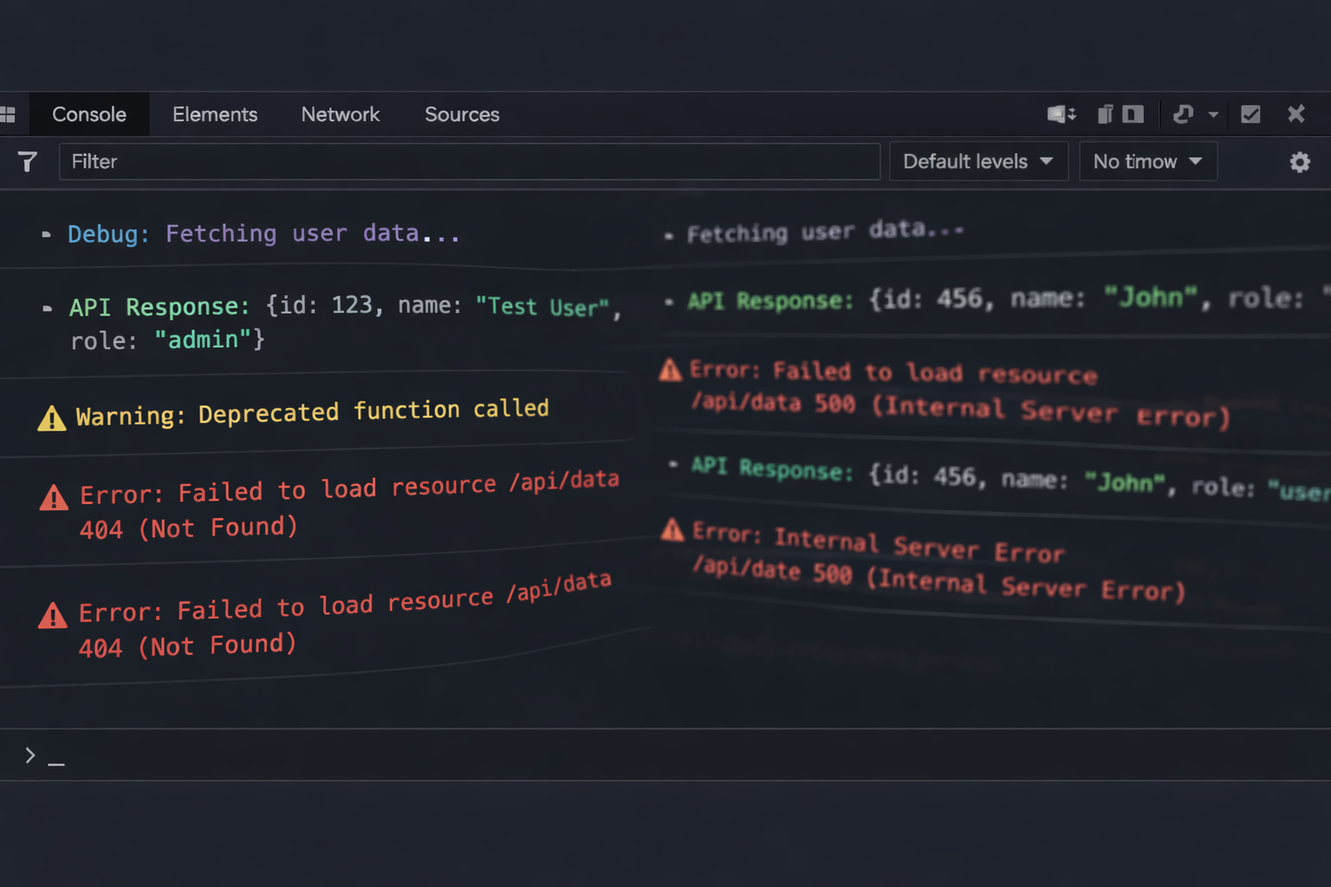Switch to the Elements tab
The image size is (1331, 887).
point(215,114)
